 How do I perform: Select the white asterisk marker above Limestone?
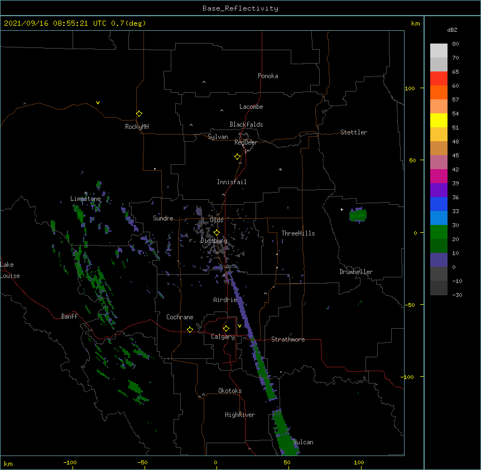86,193
